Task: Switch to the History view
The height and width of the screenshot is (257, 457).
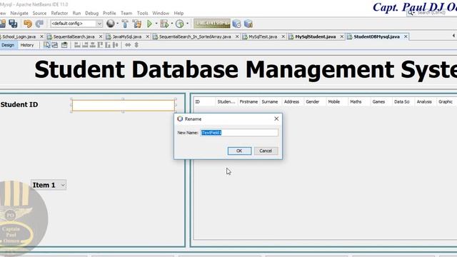Action: coord(27,45)
